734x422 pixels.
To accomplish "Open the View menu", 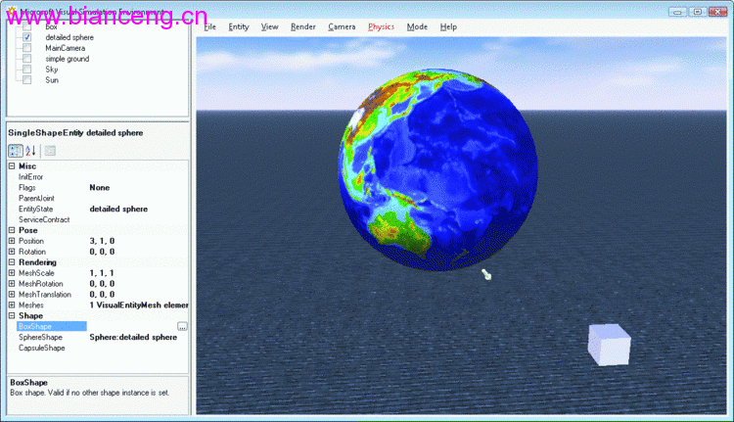I will pos(269,26).
